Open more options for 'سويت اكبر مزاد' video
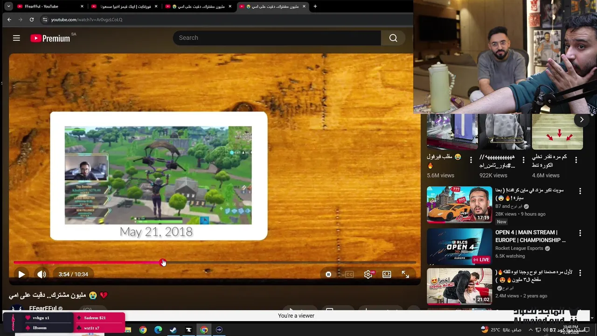Image resolution: width=597 pixels, height=336 pixels. pos(580,191)
